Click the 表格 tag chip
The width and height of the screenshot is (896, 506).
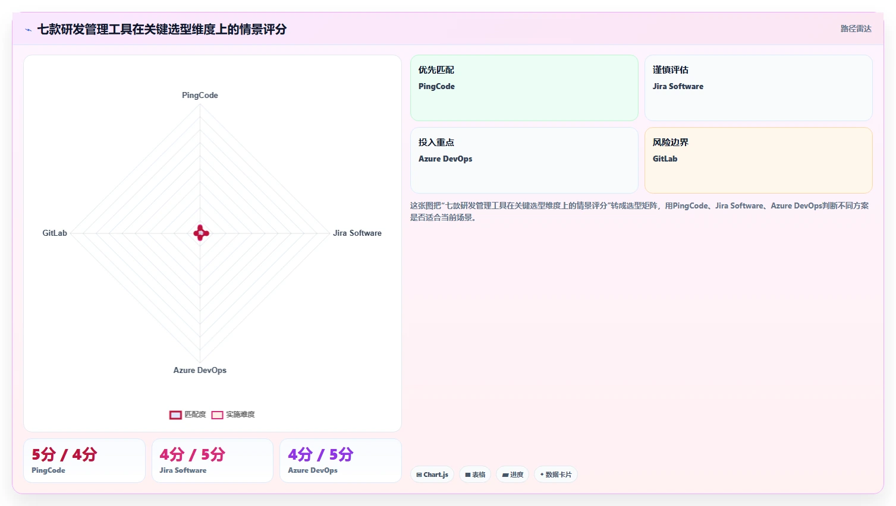[475, 475]
